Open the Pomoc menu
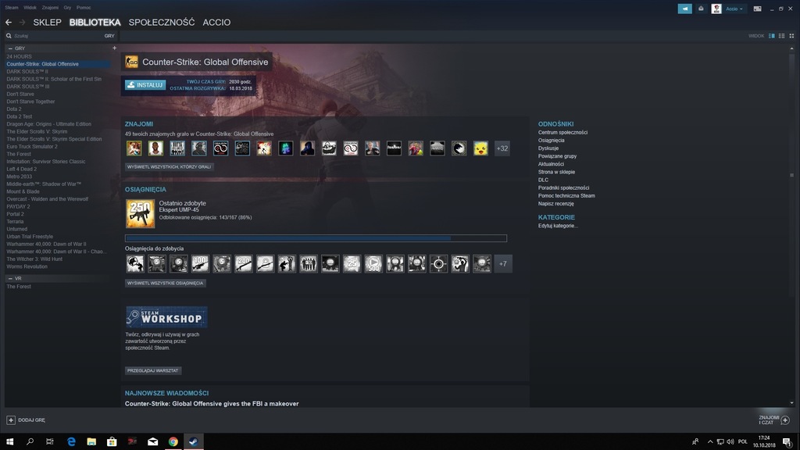Screen dimensions: 800x450 pos(84,8)
